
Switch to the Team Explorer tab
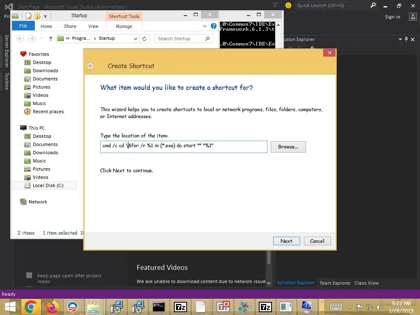[335, 283]
